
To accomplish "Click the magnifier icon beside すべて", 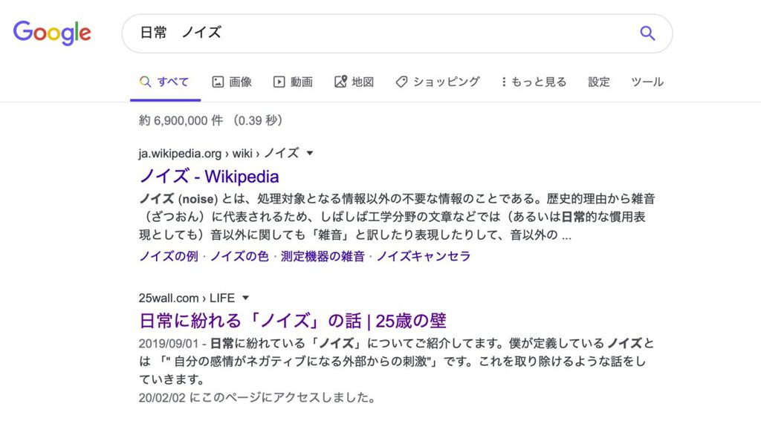I will click(145, 82).
